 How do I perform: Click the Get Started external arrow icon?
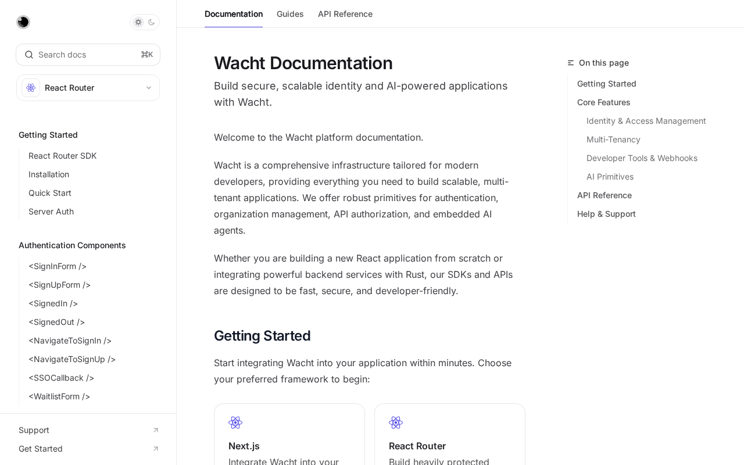tap(156, 449)
